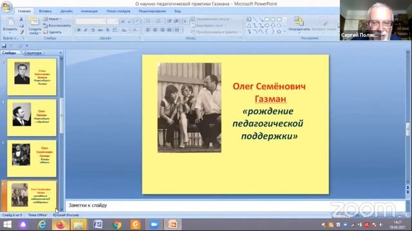Image resolution: width=412 pixels, height=231 pixels.
Task: Justify text in paragraph group
Action: (x=169, y=30)
